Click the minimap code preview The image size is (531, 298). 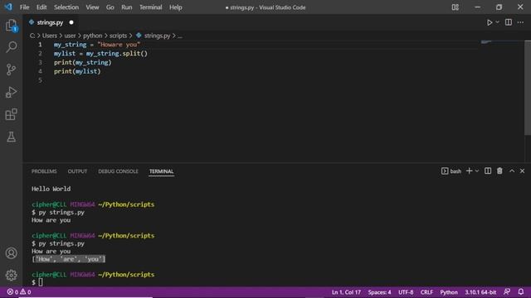pos(485,42)
